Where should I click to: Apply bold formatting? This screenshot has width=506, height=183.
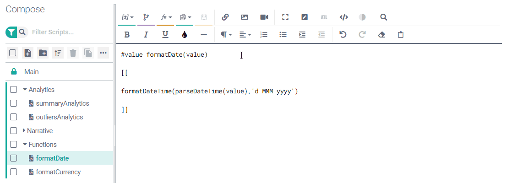[127, 34]
